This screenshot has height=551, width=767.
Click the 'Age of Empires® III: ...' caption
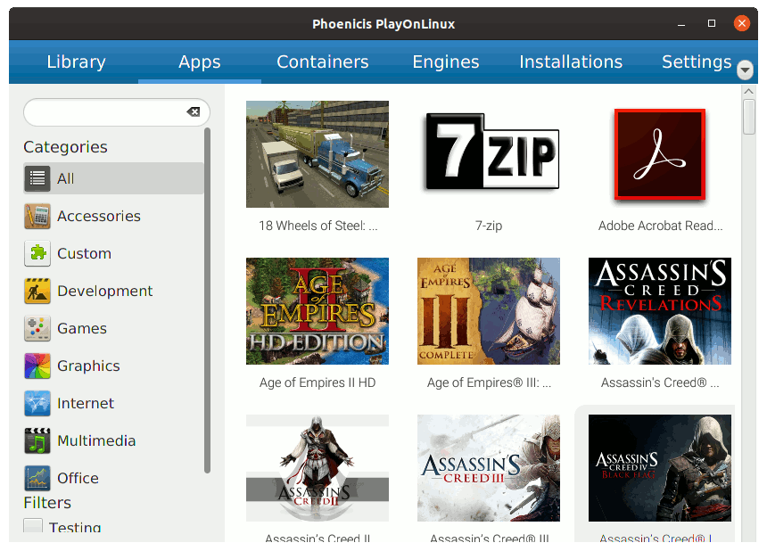pos(489,382)
